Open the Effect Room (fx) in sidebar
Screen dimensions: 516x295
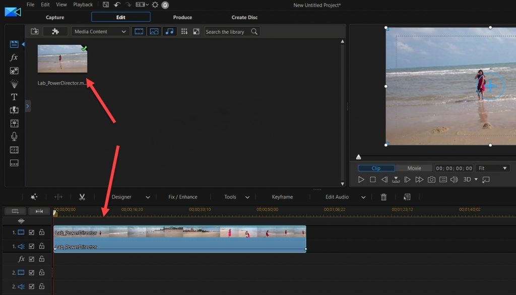[14, 57]
